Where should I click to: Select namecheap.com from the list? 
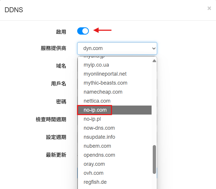tap(115, 92)
